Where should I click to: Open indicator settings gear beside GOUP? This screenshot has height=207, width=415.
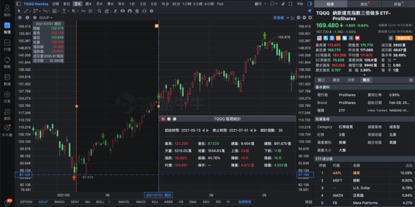tap(20, 18)
